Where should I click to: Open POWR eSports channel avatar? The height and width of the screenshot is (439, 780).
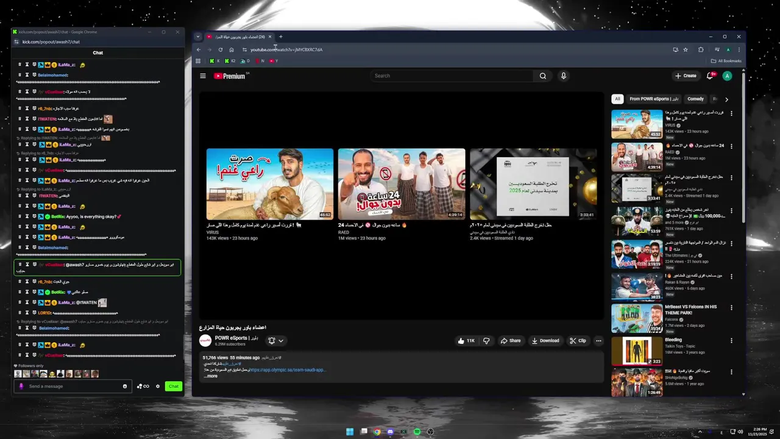pyautogui.click(x=205, y=340)
